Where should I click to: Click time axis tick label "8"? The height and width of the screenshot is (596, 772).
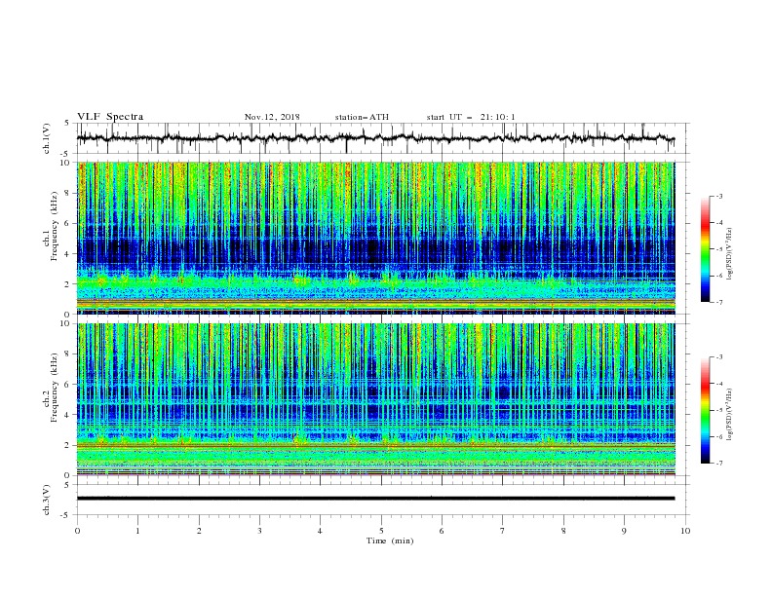click(563, 531)
